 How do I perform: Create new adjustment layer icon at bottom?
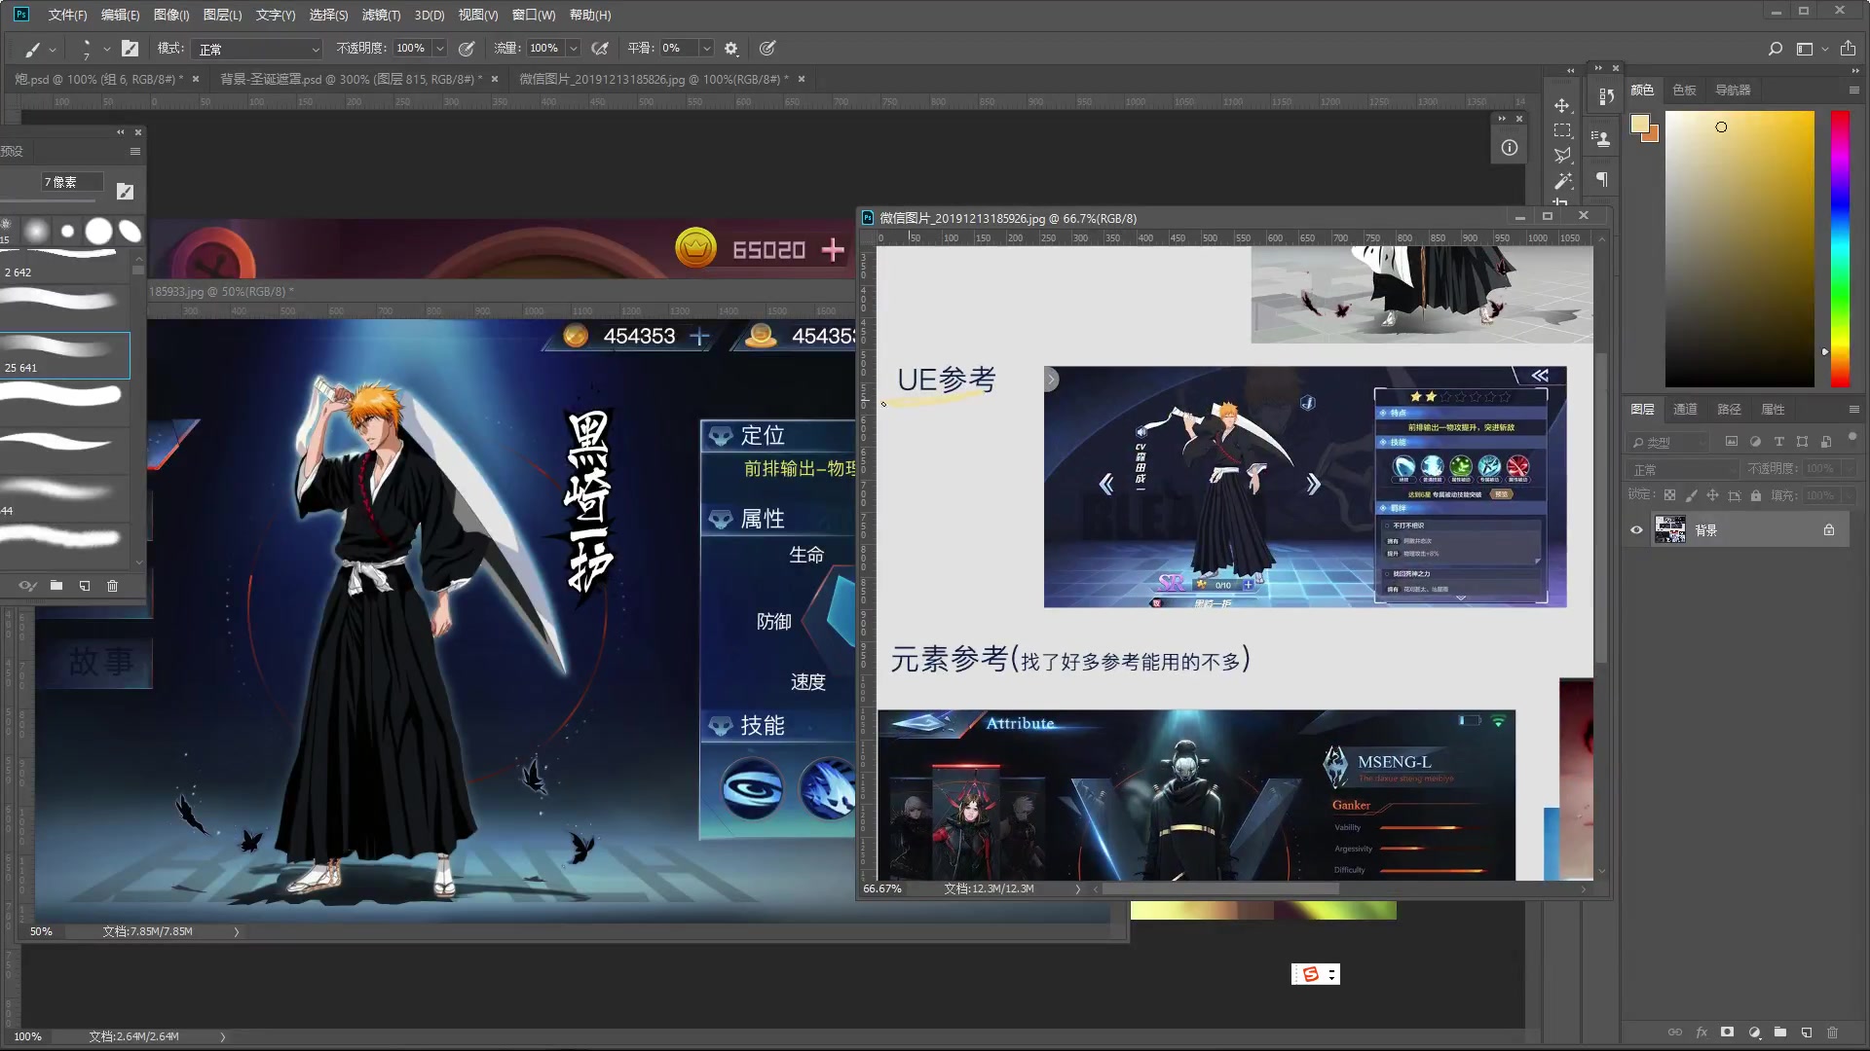pos(1754,1033)
